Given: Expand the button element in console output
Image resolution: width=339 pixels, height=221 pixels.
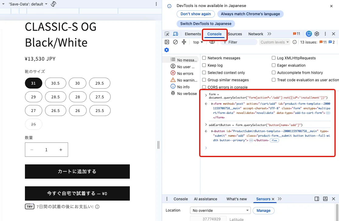Looking at the screenshot, I should point(212,131).
